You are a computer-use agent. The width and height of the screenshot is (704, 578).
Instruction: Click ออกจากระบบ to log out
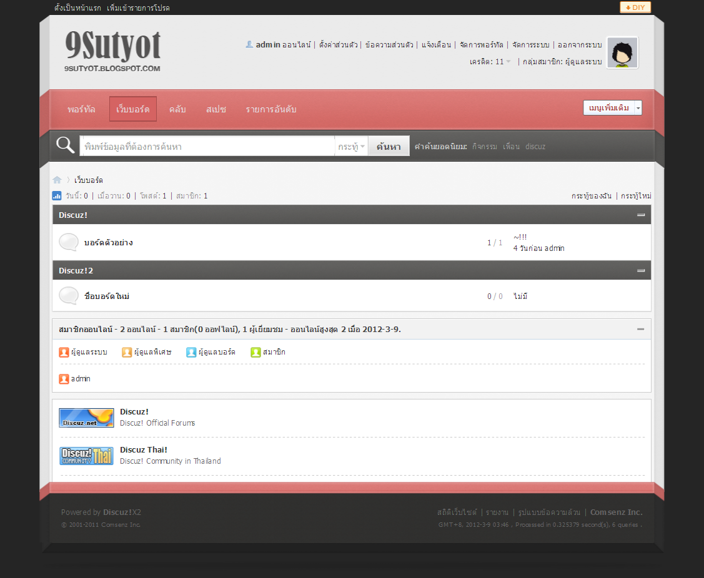click(580, 44)
